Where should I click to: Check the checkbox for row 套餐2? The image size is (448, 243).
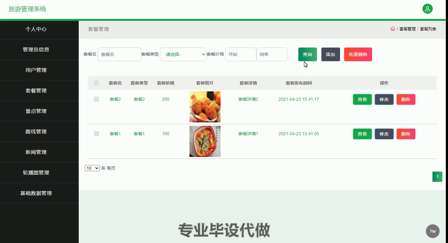pyautogui.click(x=96, y=99)
